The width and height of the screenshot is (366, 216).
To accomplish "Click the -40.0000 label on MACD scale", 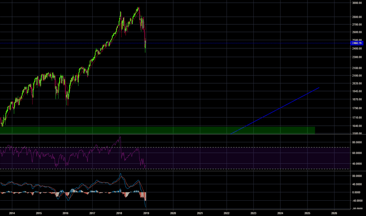I will [357, 201].
